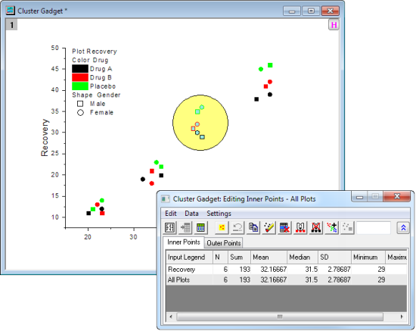This screenshot has height=331, width=416.
Task: Click the Mean column header
Action: pos(269,257)
